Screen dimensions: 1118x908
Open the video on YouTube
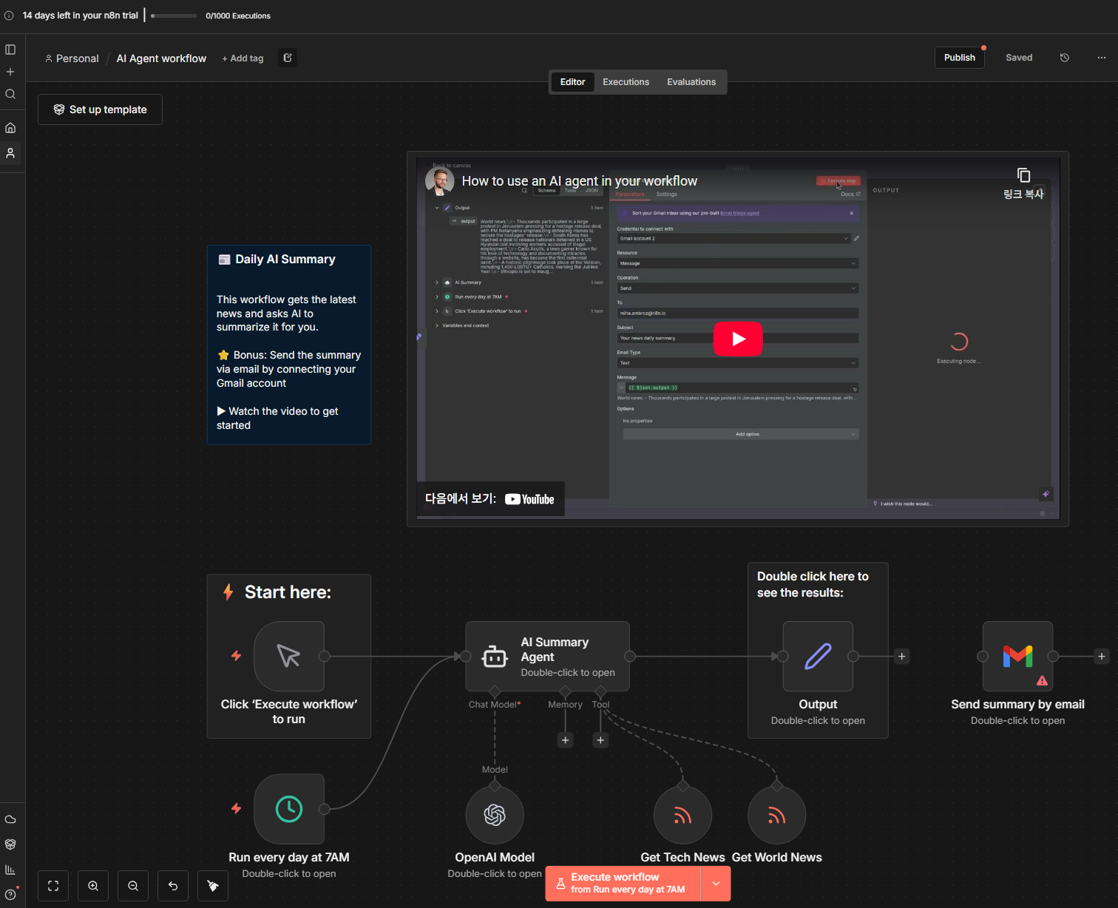click(x=489, y=499)
